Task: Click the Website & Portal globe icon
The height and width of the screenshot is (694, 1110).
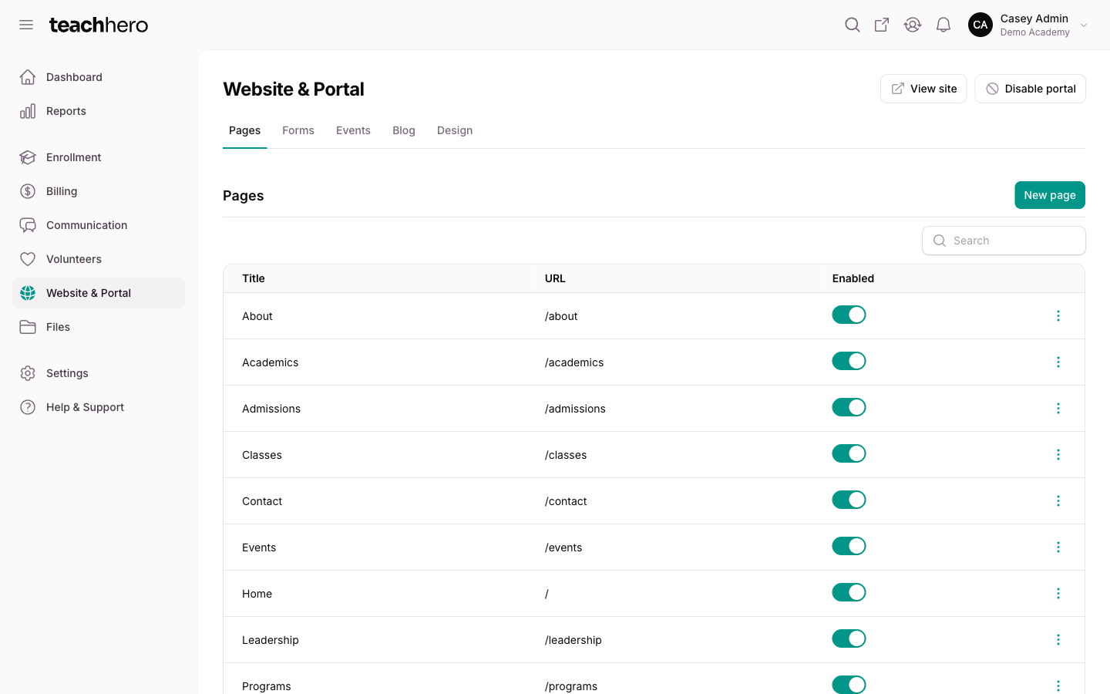Action: point(28,293)
